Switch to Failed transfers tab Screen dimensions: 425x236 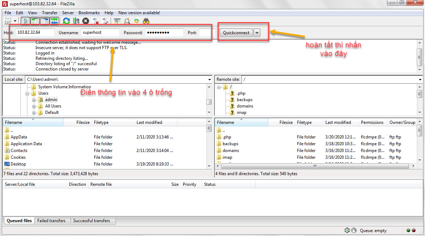tap(52, 221)
